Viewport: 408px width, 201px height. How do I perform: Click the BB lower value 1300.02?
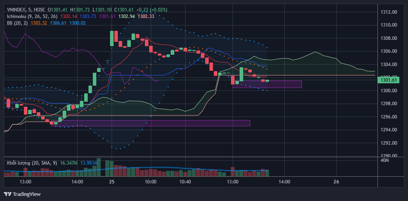78,23
